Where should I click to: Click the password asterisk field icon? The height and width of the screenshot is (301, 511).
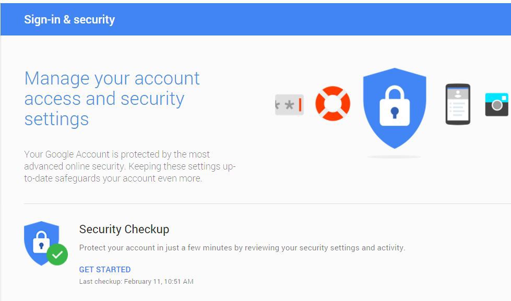[289, 105]
